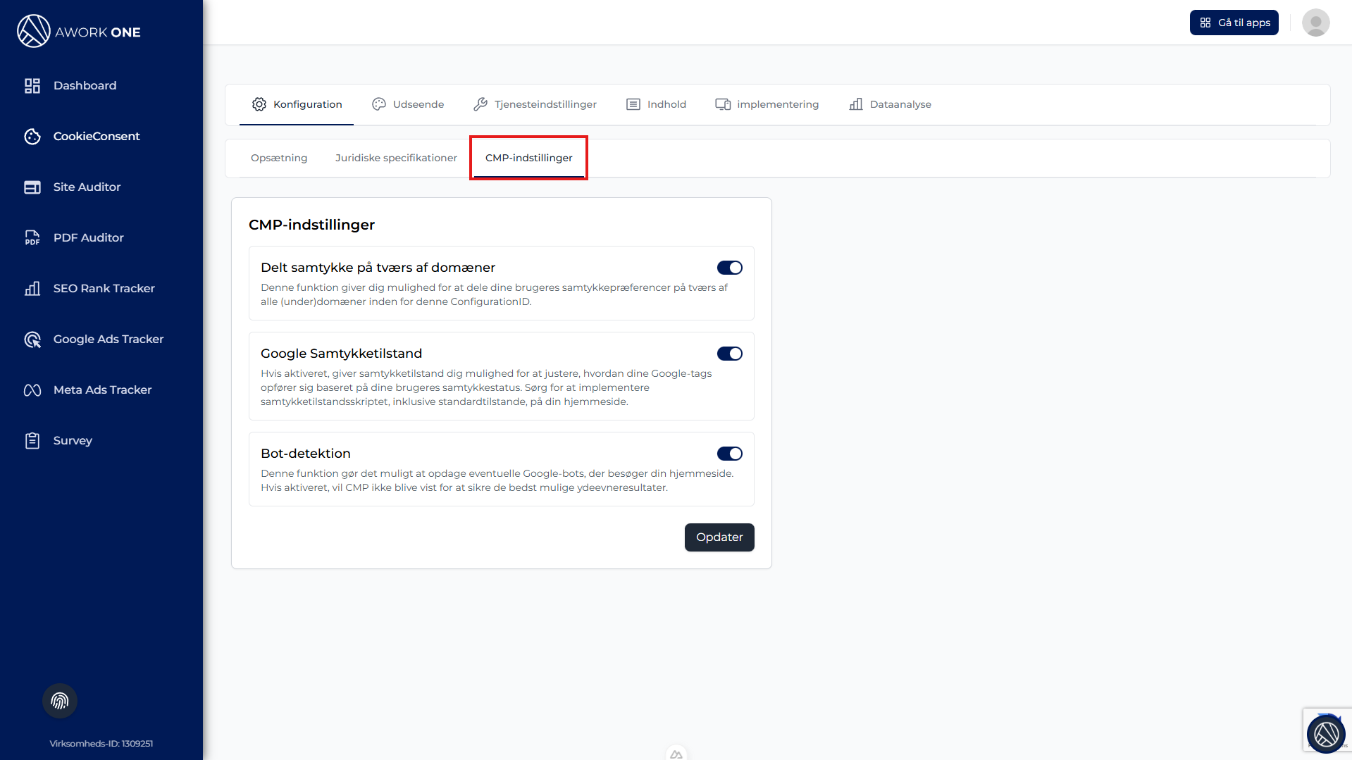Click the fingerprint icon button
The image size is (1352, 760).
(x=60, y=701)
